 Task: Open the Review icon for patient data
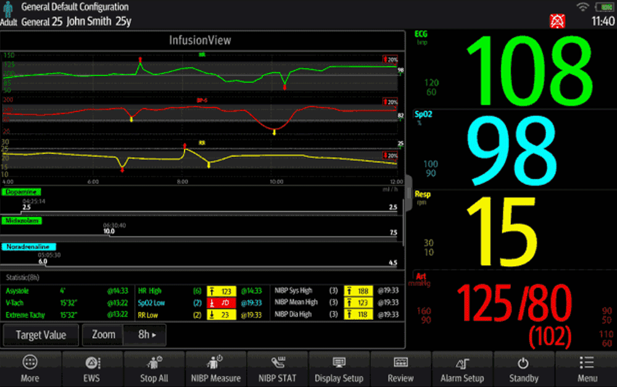point(400,368)
